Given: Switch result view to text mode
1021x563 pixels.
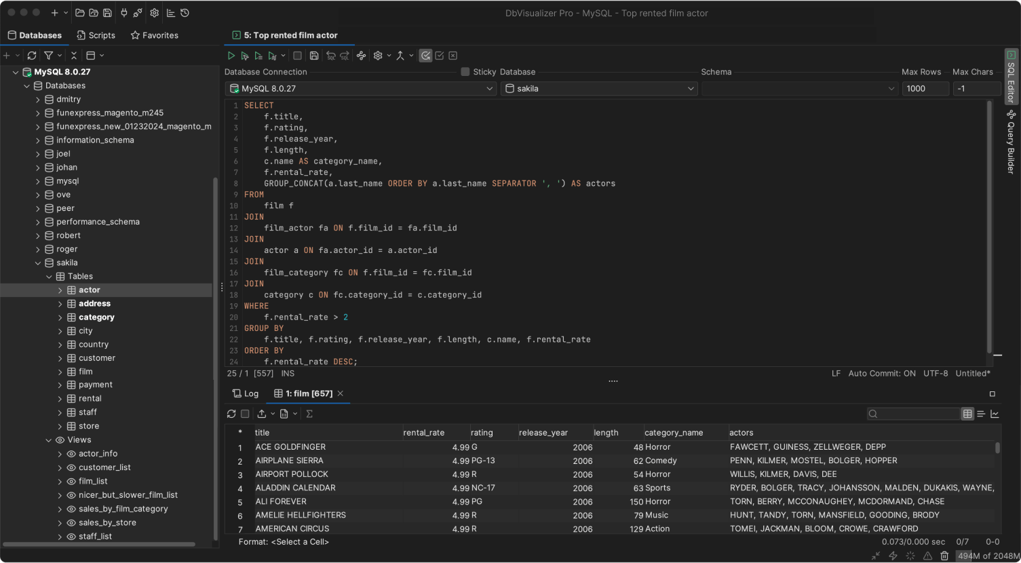Looking at the screenshot, I should coord(981,414).
